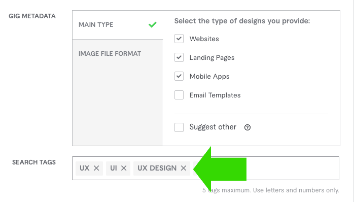Image resolution: width=354 pixels, height=202 pixels.
Task: Tick the Suggest other checkbox
Action: (x=179, y=127)
